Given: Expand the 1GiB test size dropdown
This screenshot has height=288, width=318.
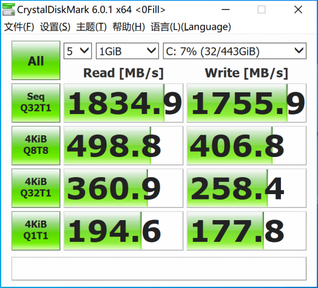Looking at the screenshot, I should 127,51.
